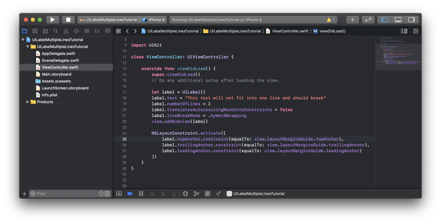Click the Simulate Location arrow icon
Image resolution: width=441 pixels, height=224 pixels.
218,194
